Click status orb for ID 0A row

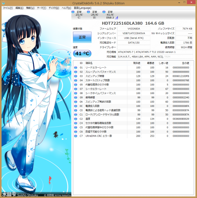point(75,102)
